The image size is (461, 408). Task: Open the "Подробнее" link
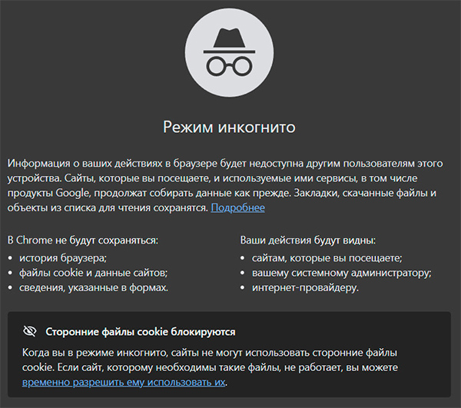pos(237,207)
